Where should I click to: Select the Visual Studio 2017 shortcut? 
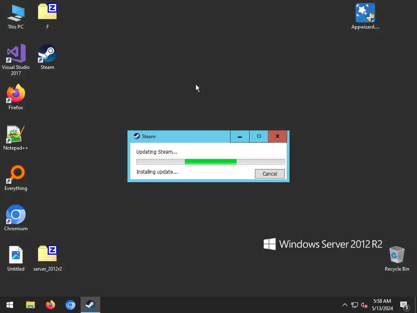click(16, 60)
